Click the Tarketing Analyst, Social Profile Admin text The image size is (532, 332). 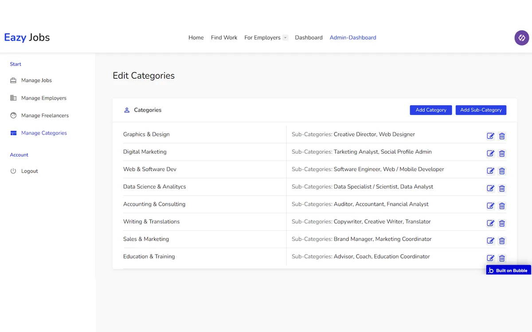[383, 152]
